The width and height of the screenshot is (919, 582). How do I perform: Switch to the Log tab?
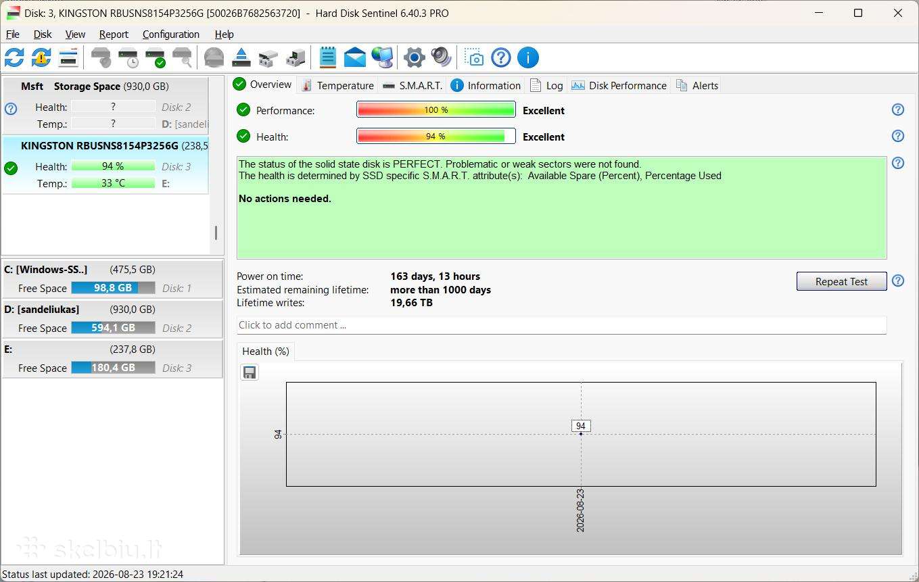[x=546, y=85]
